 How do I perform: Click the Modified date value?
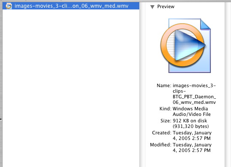tap(192, 148)
